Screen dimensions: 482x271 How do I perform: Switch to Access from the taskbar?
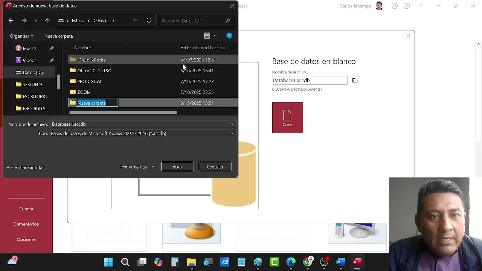[357, 262]
